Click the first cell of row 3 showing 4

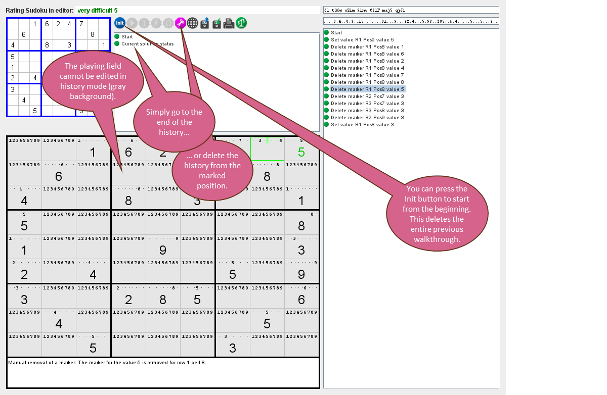coord(24,198)
